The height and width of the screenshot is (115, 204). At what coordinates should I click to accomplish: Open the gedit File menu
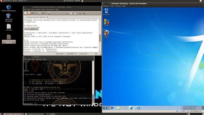coord(25,10)
